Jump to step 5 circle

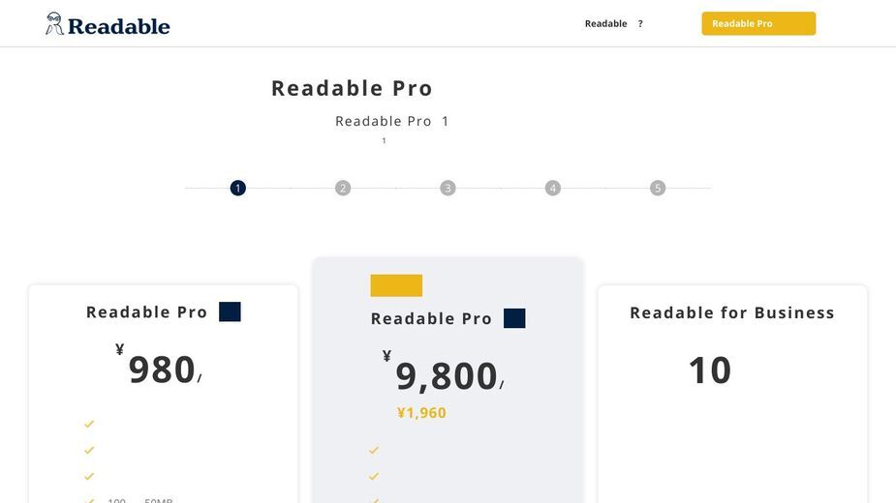coord(658,188)
